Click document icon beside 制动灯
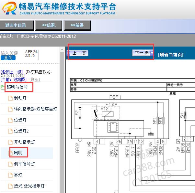This screenshot has height=193, width=195. (10, 98)
